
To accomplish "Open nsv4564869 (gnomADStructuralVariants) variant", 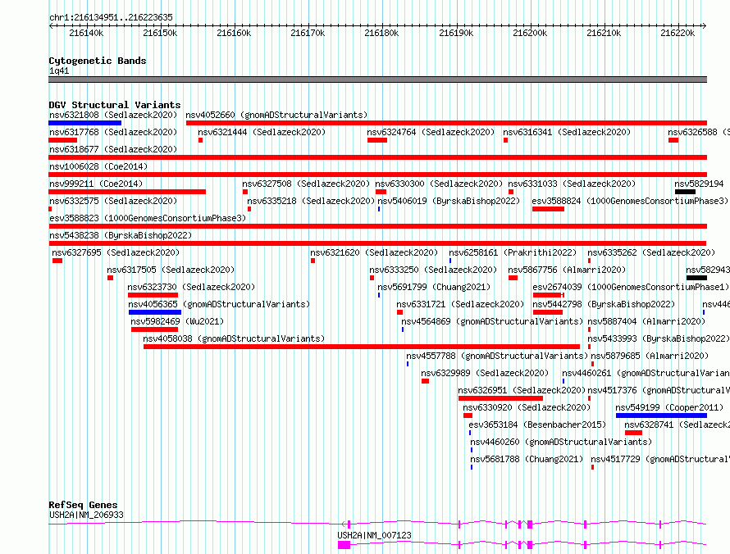I will pyautogui.click(x=492, y=321).
